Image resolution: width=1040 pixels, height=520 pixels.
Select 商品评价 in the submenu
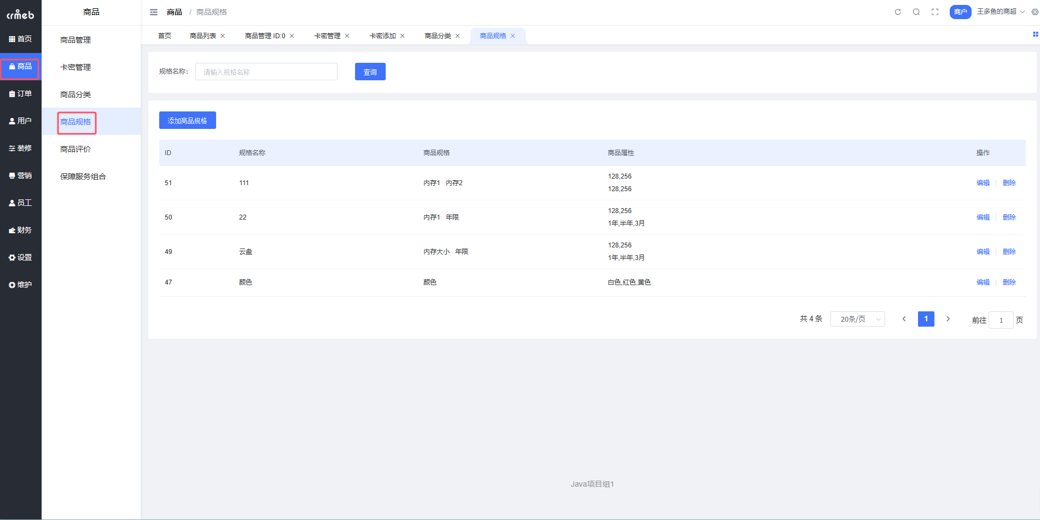click(75, 149)
